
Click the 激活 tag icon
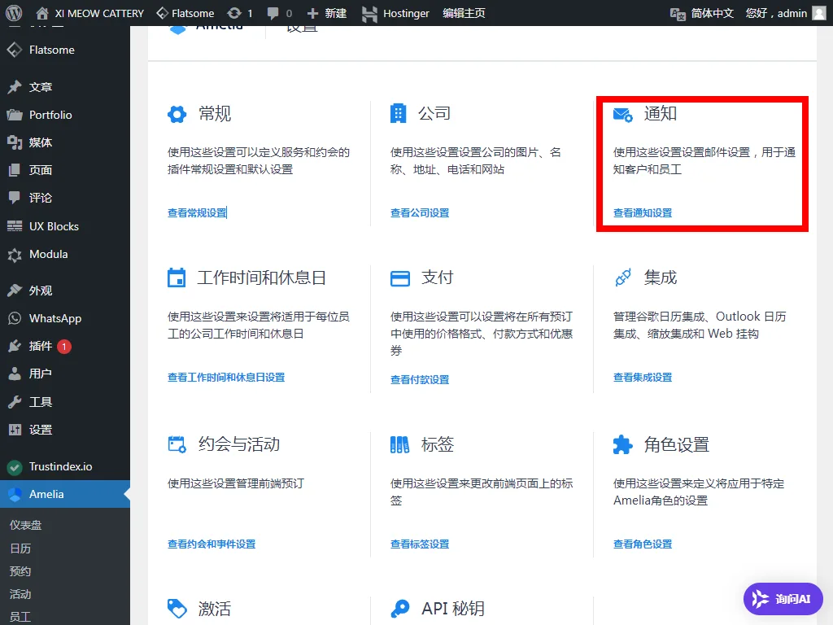177,609
